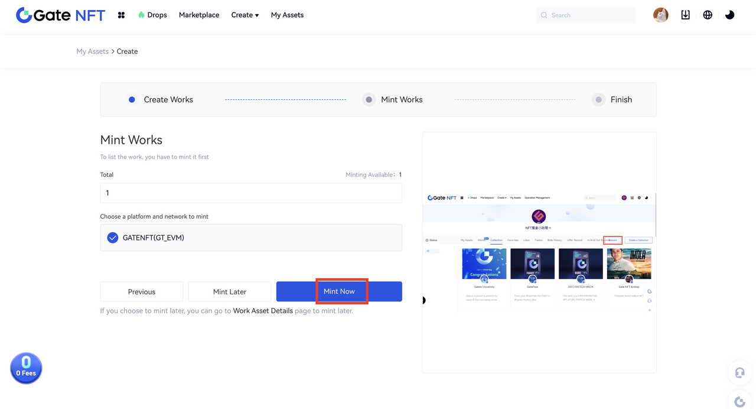Viewport: 756px width, 409px height.
Task: Click the Search box in header
Action: click(x=591, y=15)
